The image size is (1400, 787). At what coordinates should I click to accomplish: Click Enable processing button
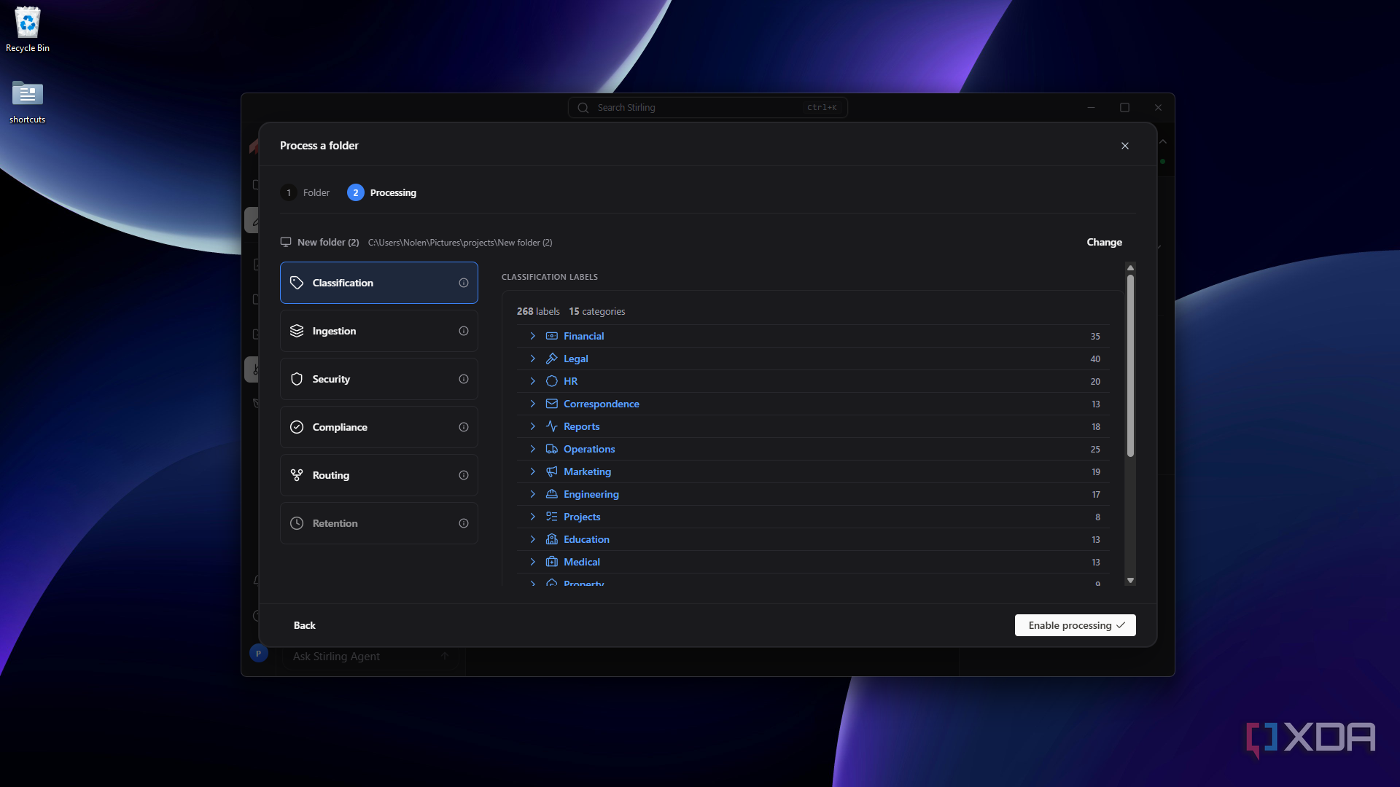[x=1076, y=625]
